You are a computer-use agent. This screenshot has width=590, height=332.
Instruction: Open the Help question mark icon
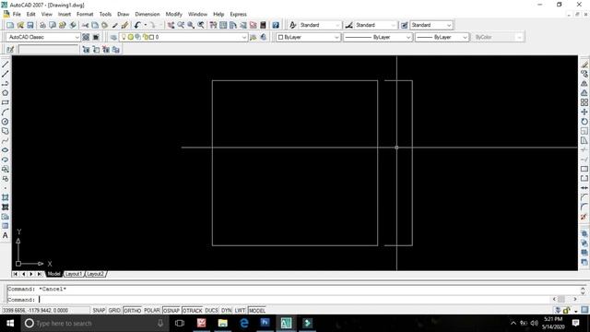pyautogui.click(x=276, y=25)
